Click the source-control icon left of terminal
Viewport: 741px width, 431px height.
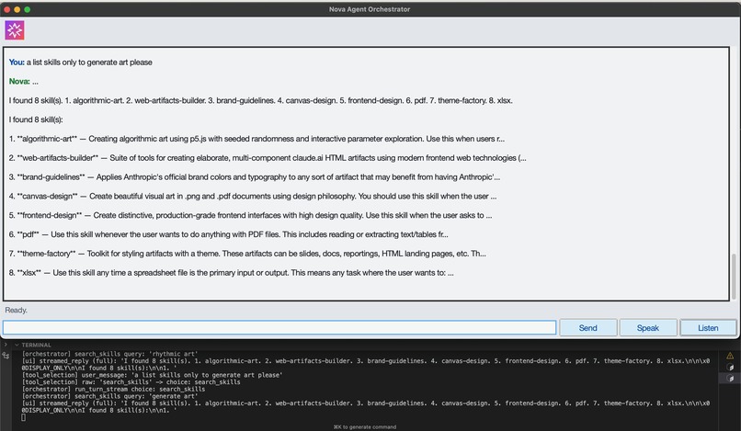pos(6,356)
